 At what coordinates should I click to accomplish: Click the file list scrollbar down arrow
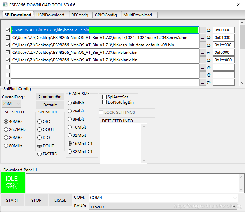(x=242, y=83)
